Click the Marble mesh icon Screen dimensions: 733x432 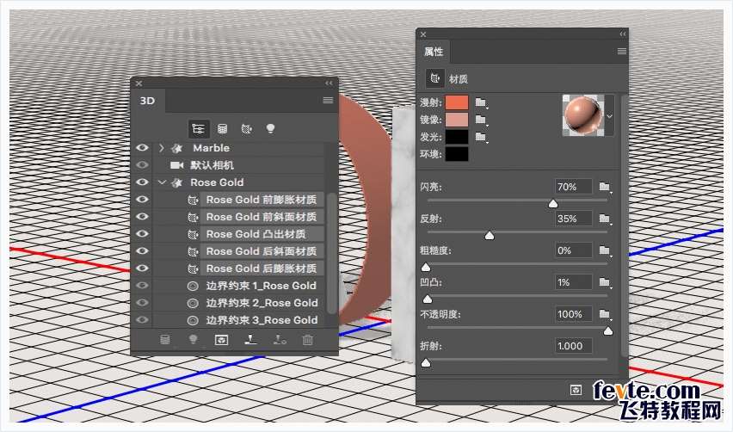pyautogui.click(x=176, y=148)
